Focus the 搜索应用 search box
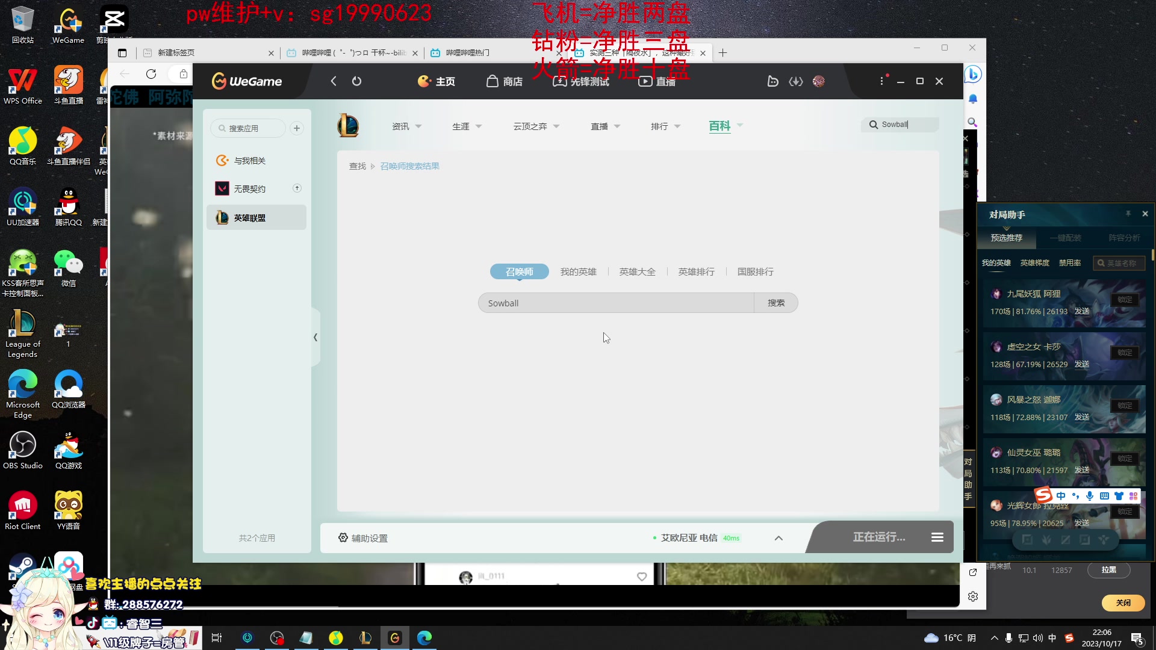The height and width of the screenshot is (650, 1156). click(x=248, y=128)
